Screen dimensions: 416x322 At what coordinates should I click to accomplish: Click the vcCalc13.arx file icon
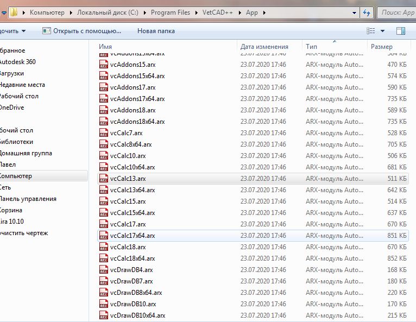click(104, 179)
